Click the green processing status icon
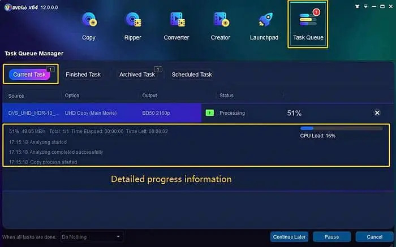This screenshot has height=247, width=396. pyautogui.click(x=210, y=113)
